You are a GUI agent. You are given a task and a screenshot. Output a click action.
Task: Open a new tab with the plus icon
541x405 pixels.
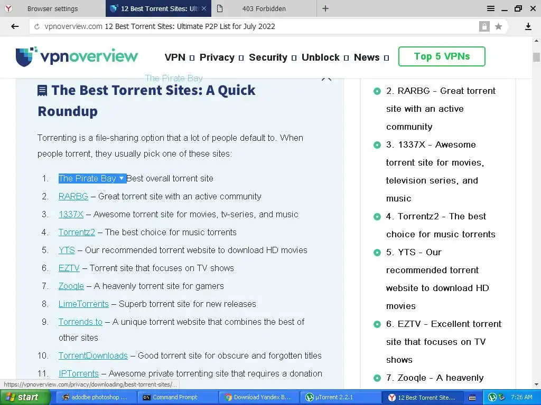(x=325, y=8)
